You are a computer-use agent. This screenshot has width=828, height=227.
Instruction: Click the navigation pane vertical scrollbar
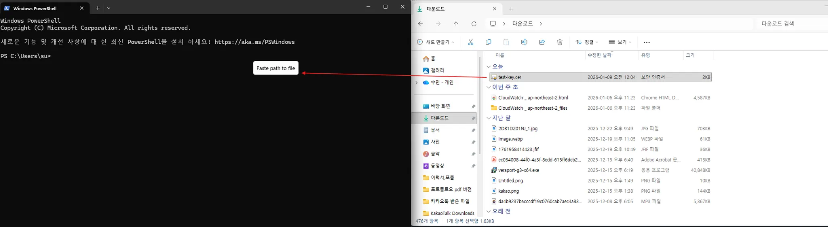(480, 105)
